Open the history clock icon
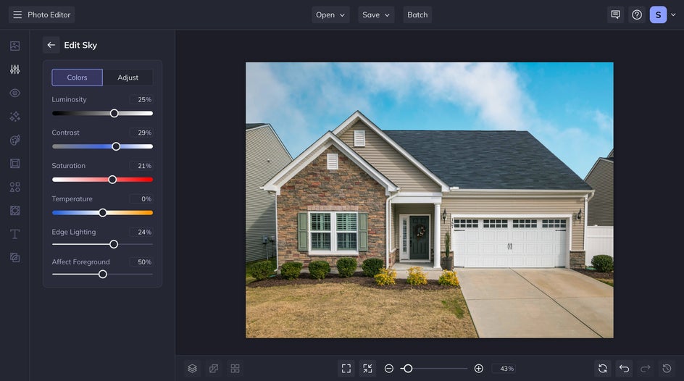684x381 pixels. tap(667, 369)
